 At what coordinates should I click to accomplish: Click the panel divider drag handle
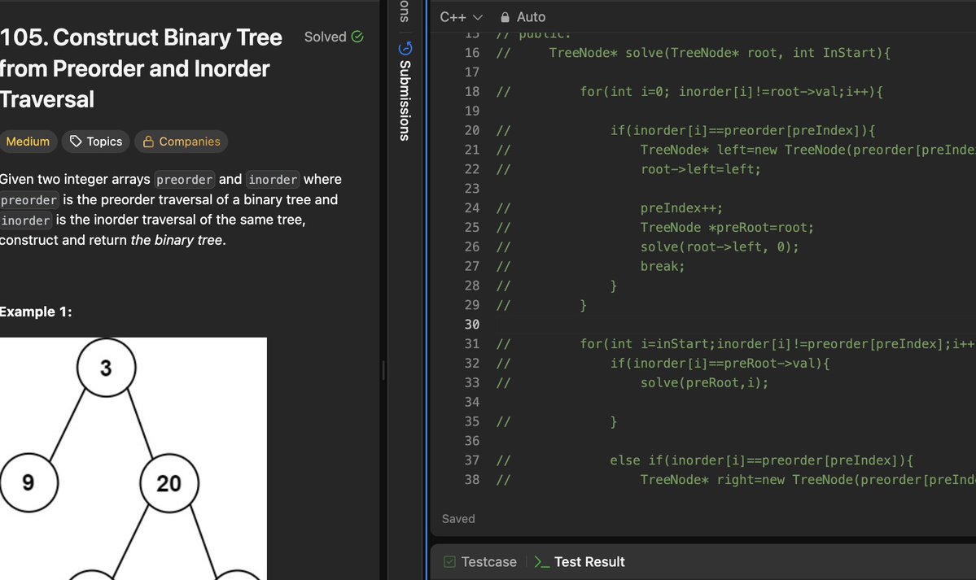[383, 370]
